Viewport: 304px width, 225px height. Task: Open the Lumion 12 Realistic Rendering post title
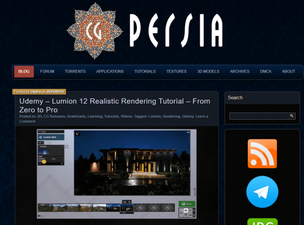115,105
